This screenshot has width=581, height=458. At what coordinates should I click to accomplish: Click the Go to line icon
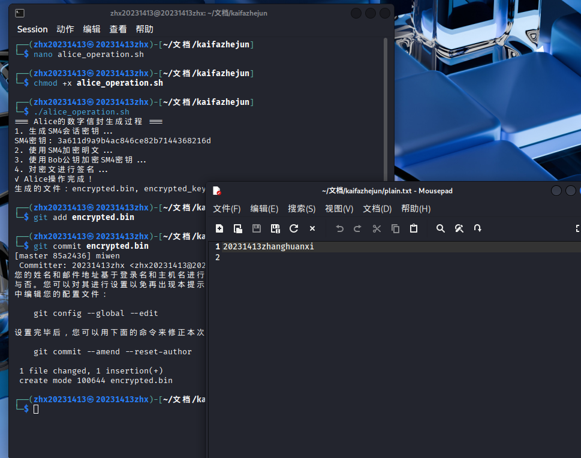tap(478, 228)
